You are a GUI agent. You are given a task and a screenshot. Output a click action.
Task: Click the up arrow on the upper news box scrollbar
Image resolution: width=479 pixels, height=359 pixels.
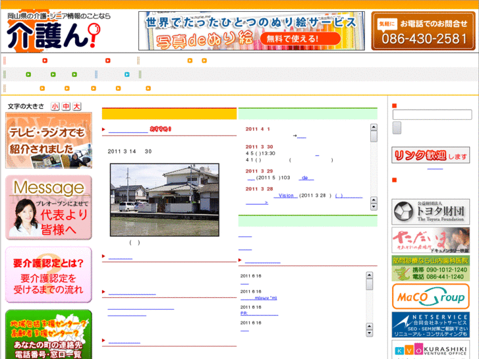[x=374, y=127]
